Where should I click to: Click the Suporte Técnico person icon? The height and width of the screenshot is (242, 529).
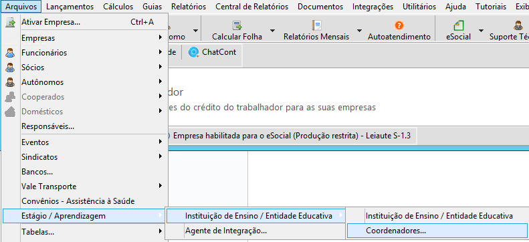[518, 25]
